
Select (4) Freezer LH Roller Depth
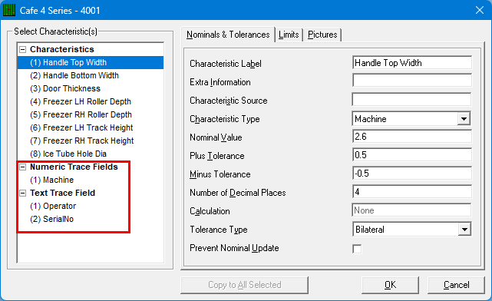coord(81,101)
